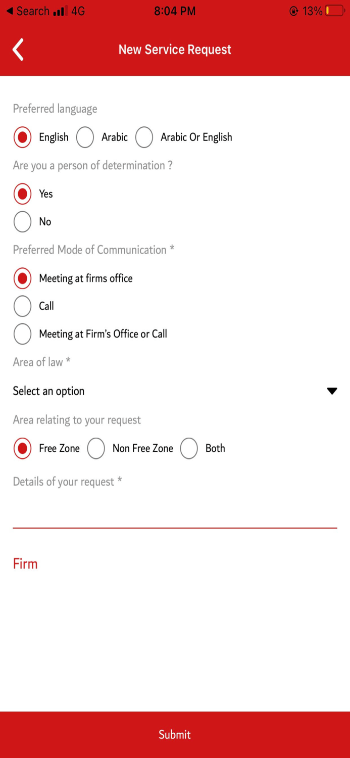Choose Arabic Or English language option
Viewport: 350px width, 758px height.
point(144,137)
